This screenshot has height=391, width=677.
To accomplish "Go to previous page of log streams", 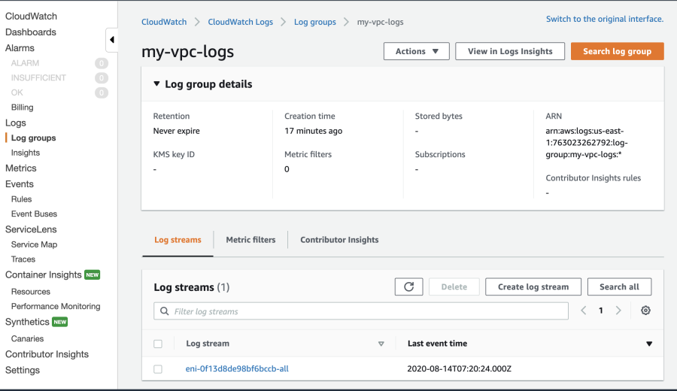I will [583, 311].
